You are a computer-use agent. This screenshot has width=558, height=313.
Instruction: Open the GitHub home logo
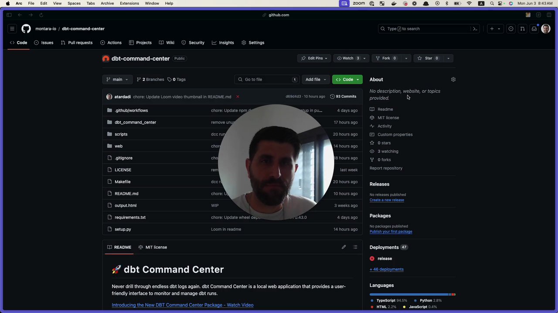coord(26,29)
